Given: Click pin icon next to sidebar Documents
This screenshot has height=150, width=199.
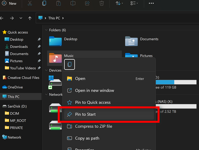Looking at the screenshot, I should [x=39, y=54].
